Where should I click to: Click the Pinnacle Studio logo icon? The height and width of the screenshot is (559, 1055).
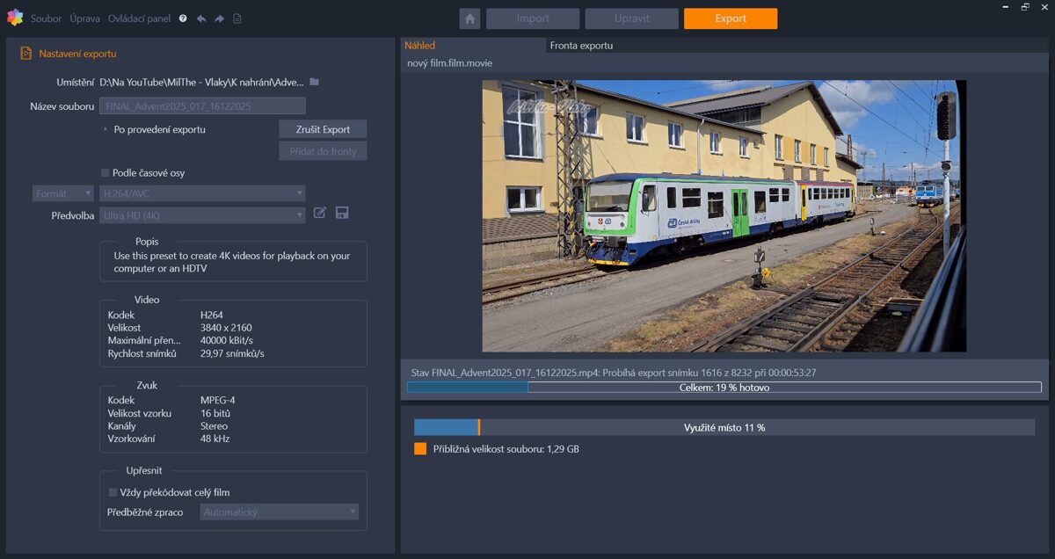click(14, 18)
